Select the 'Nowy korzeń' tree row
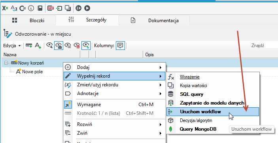The height and width of the screenshot is (143, 278). [x=140, y=63]
